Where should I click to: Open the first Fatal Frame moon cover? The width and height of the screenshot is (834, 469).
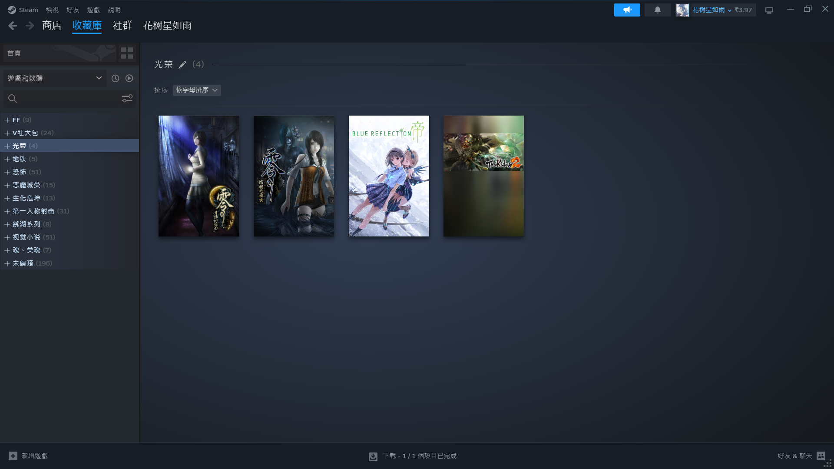click(x=199, y=176)
